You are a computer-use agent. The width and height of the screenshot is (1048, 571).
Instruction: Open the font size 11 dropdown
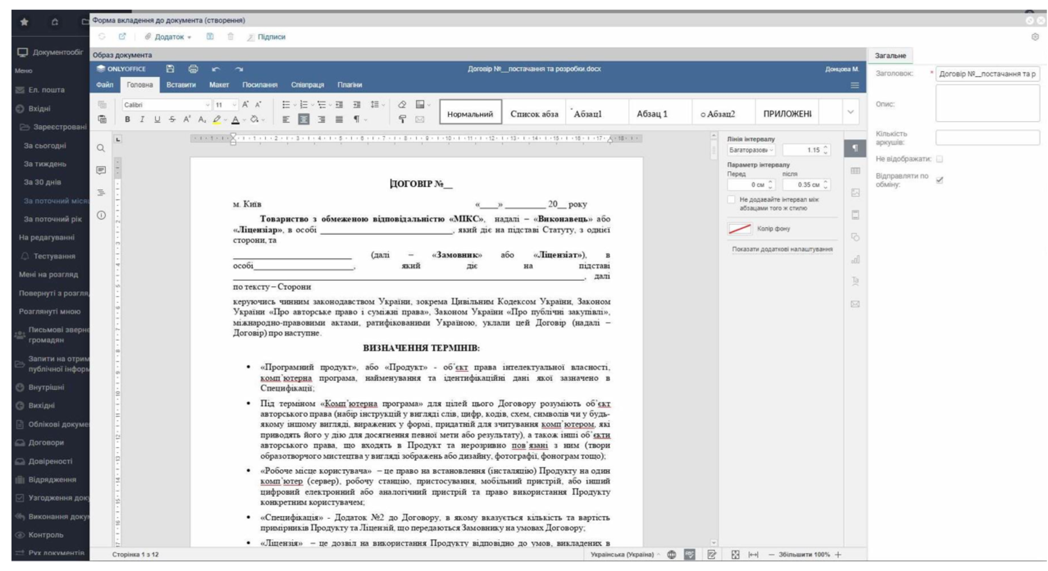[x=234, y=105]
